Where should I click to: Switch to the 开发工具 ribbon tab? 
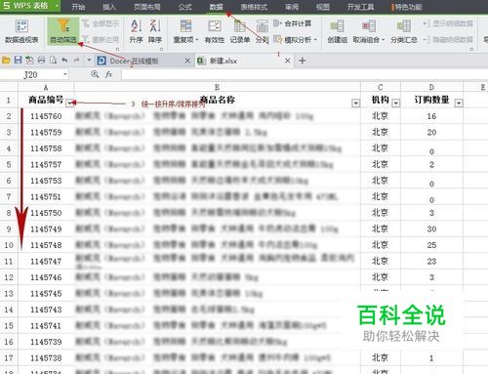point(360,7)
